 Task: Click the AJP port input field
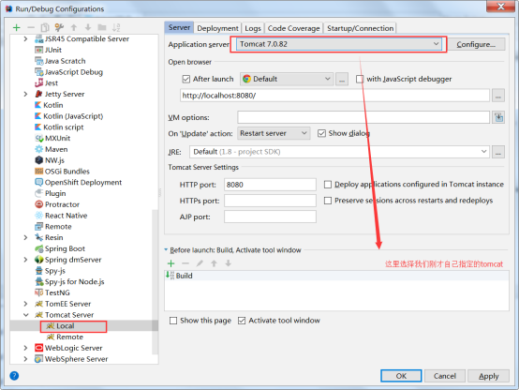[270, 217]
